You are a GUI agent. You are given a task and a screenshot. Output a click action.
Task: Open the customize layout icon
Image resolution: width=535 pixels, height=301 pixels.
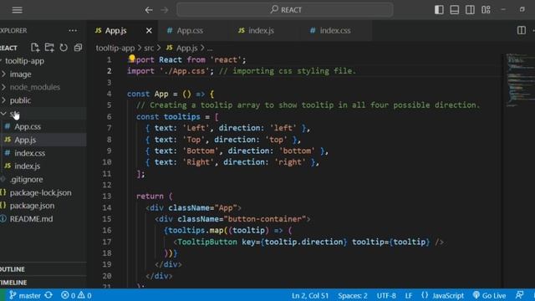[486, 9]
